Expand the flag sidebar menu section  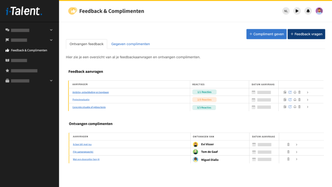[51, 40]
